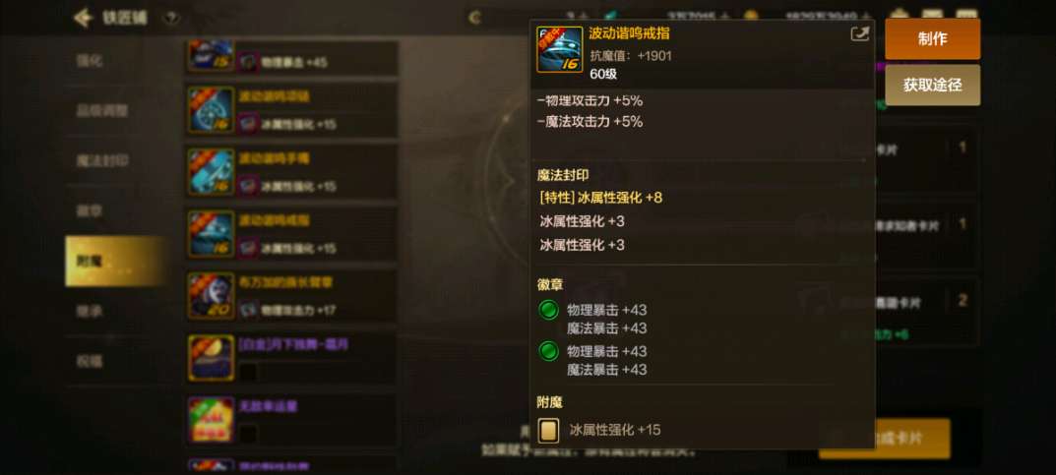Tap the second green emblem gem

[x=549, y=351]
